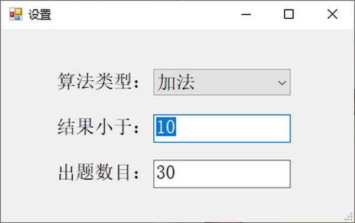Click the window resize grip corner
Image resolution: width=355 pixels, height=223 pixels.
click(x=349, y=217)
